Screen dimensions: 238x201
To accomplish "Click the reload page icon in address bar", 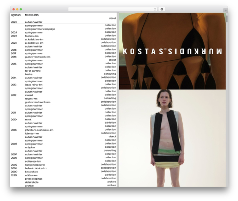I will point(155,9).
